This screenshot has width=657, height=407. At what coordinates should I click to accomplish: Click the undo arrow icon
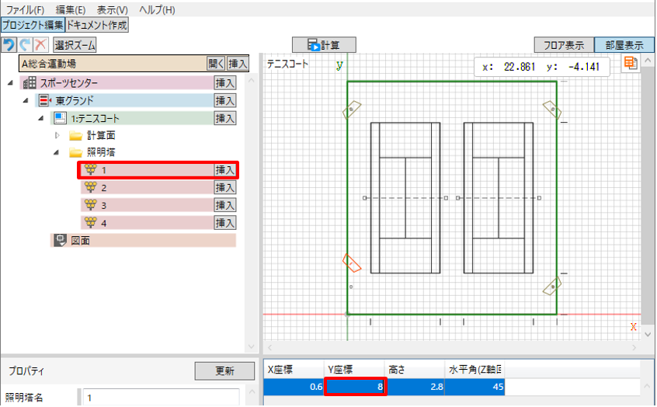(9, 45)
